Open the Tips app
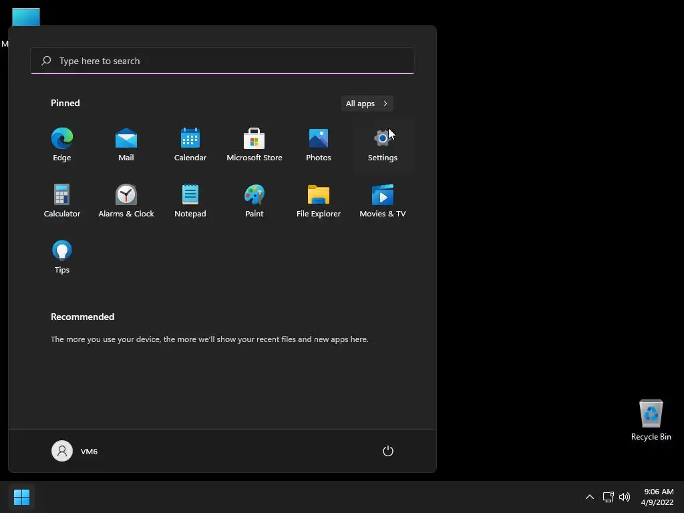 62,257
